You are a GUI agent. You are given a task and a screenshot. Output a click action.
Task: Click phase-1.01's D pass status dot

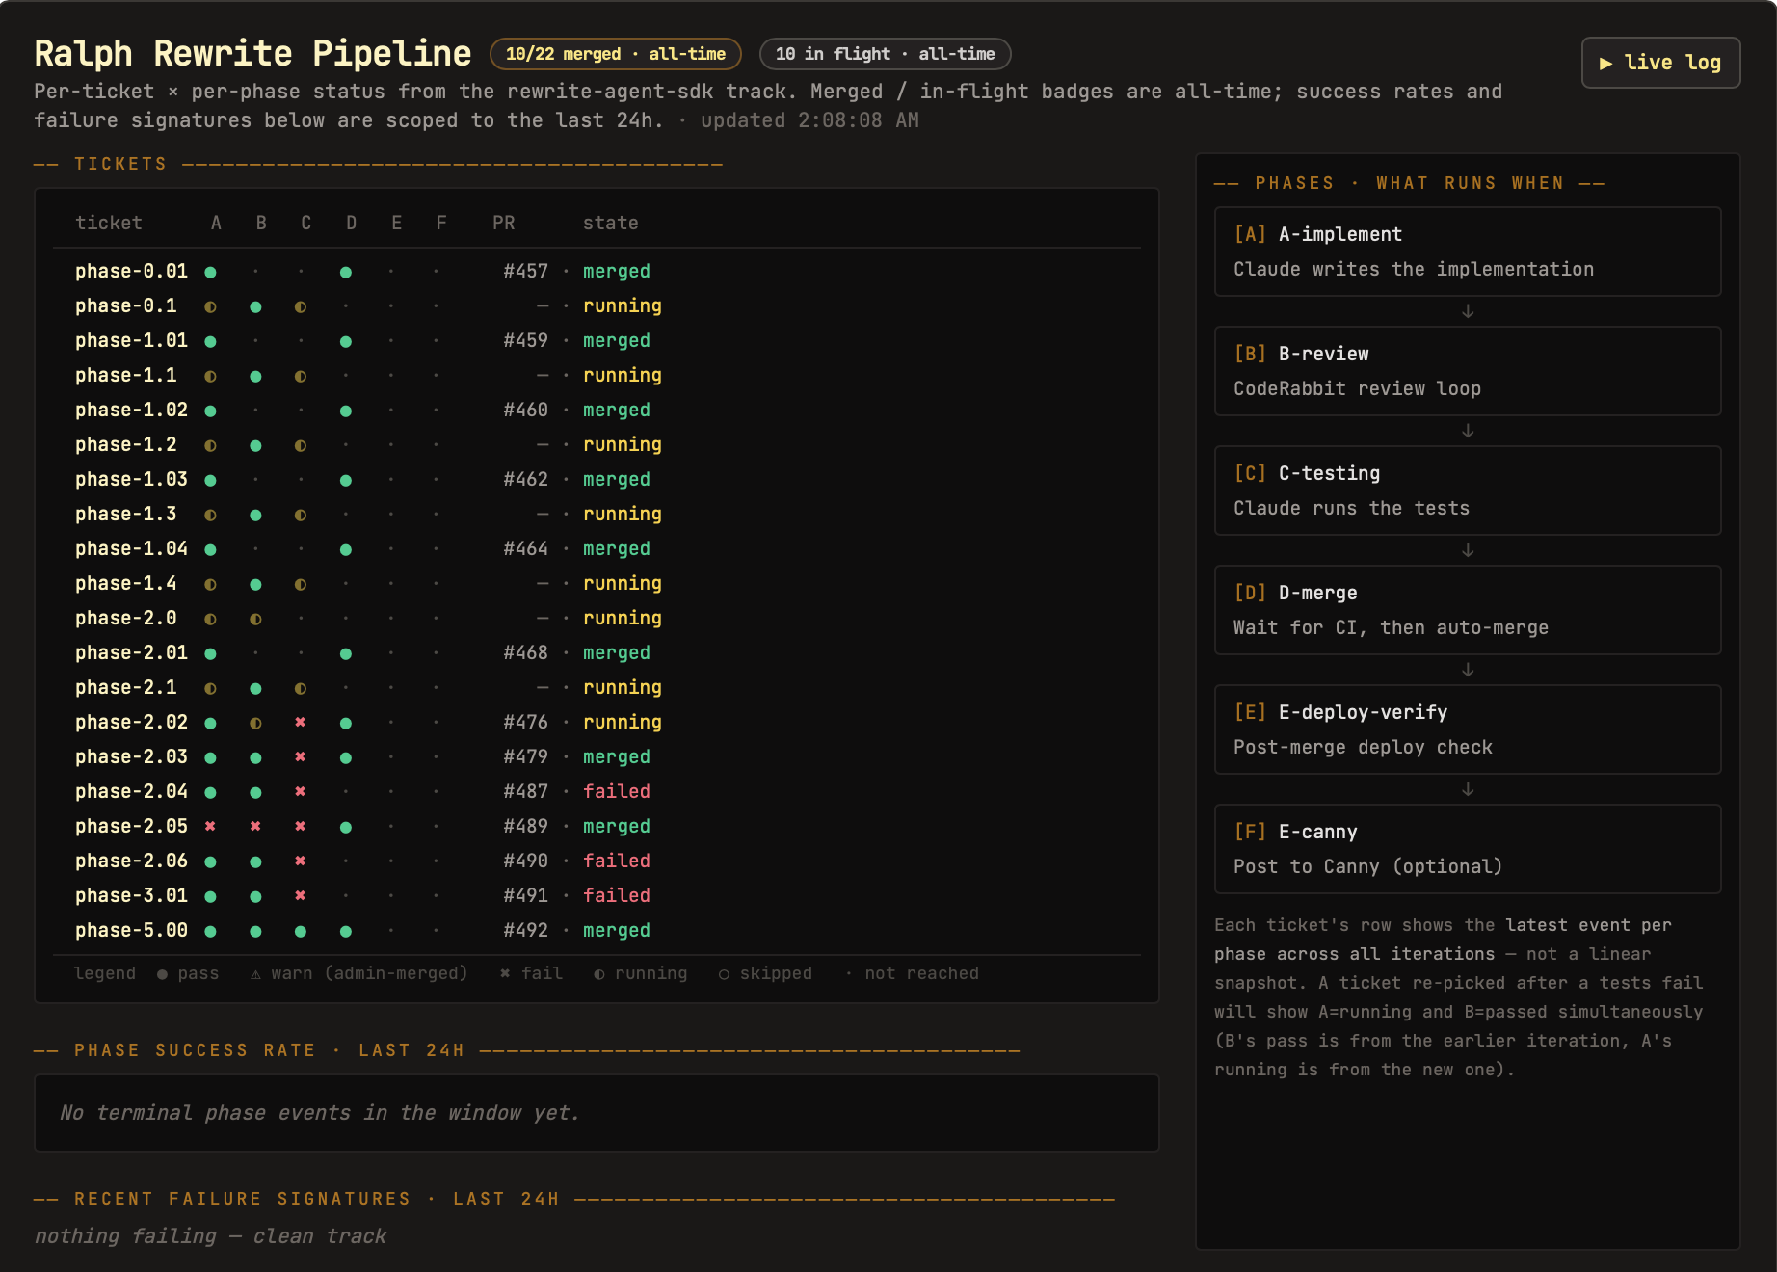click(346, 341)
